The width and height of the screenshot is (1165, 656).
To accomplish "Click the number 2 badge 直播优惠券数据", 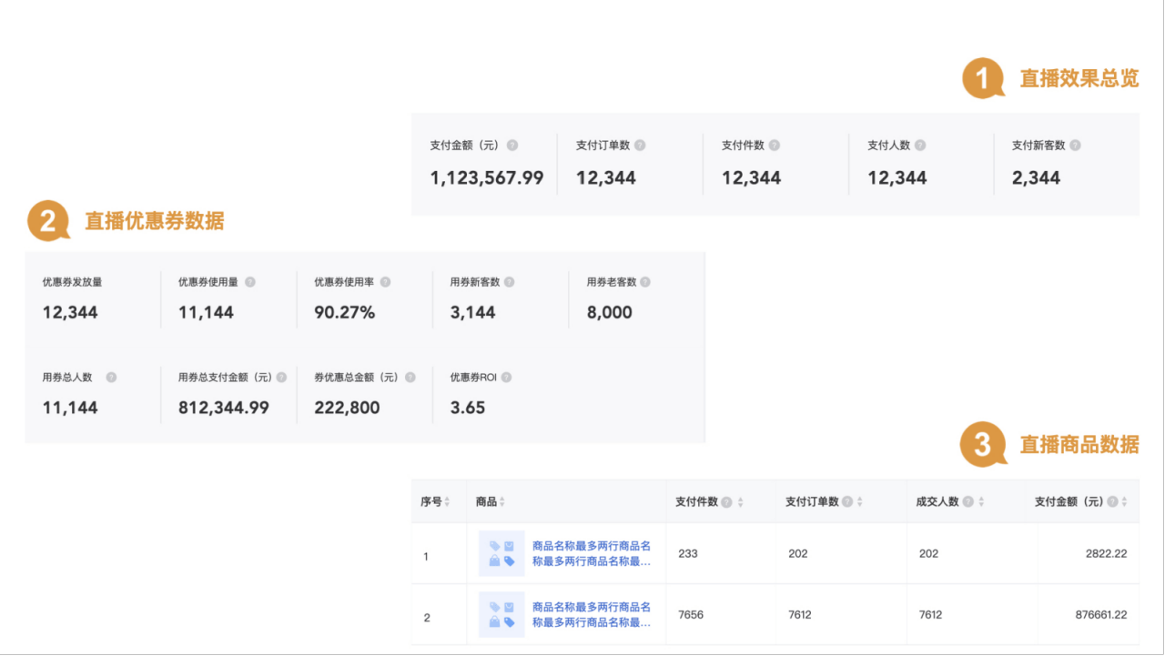I will coord(47,221).
